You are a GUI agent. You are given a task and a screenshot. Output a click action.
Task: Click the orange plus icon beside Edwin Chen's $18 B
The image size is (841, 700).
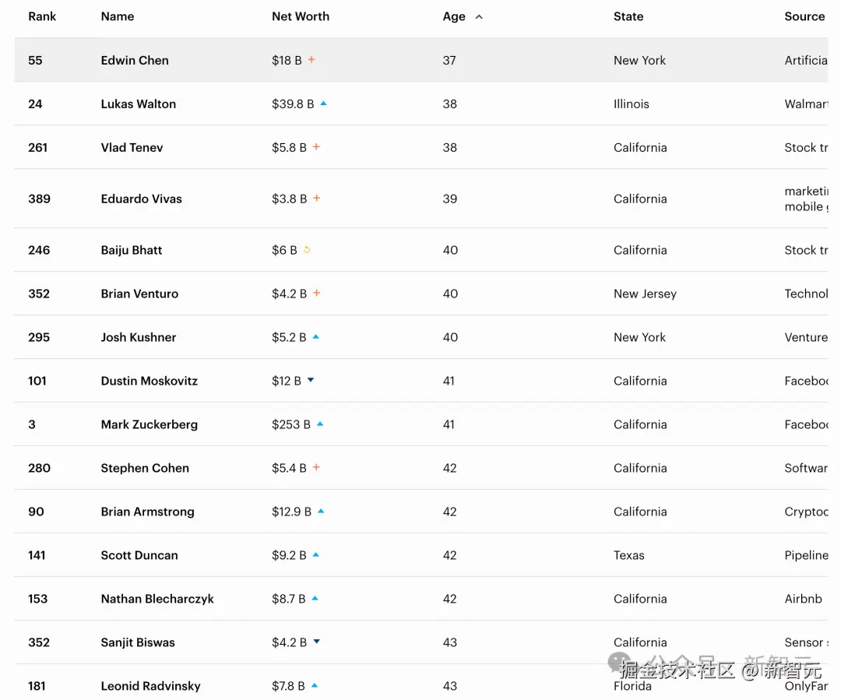coord(311,59)
